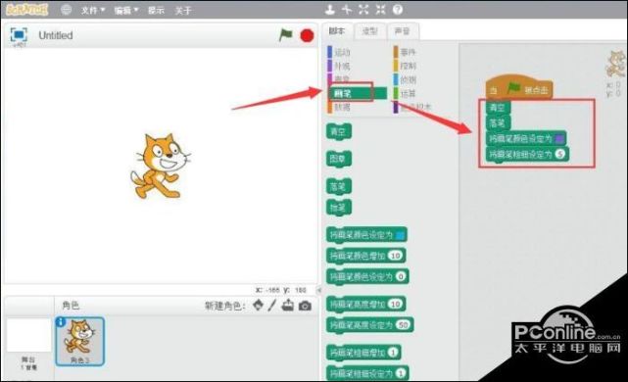Screen dimensions: 628x382
Task: Open the 编辑 menu
Action: tap(126, 10)
